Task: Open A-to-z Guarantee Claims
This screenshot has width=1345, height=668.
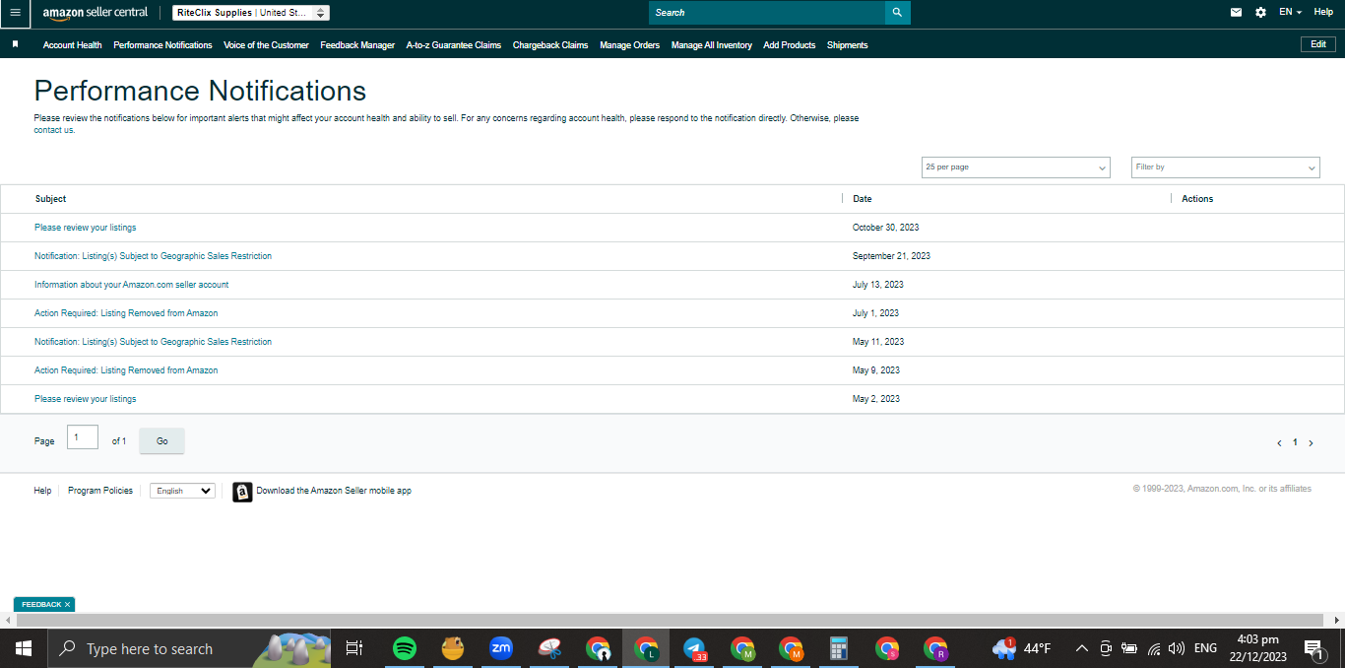Action: point(454,45)
